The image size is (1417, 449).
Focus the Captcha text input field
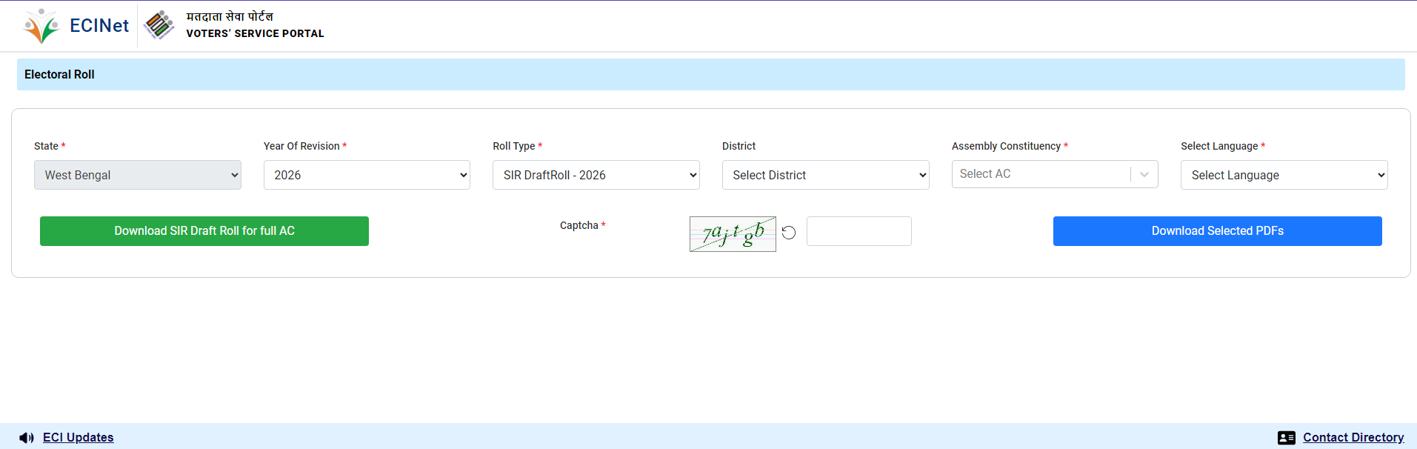858,231
